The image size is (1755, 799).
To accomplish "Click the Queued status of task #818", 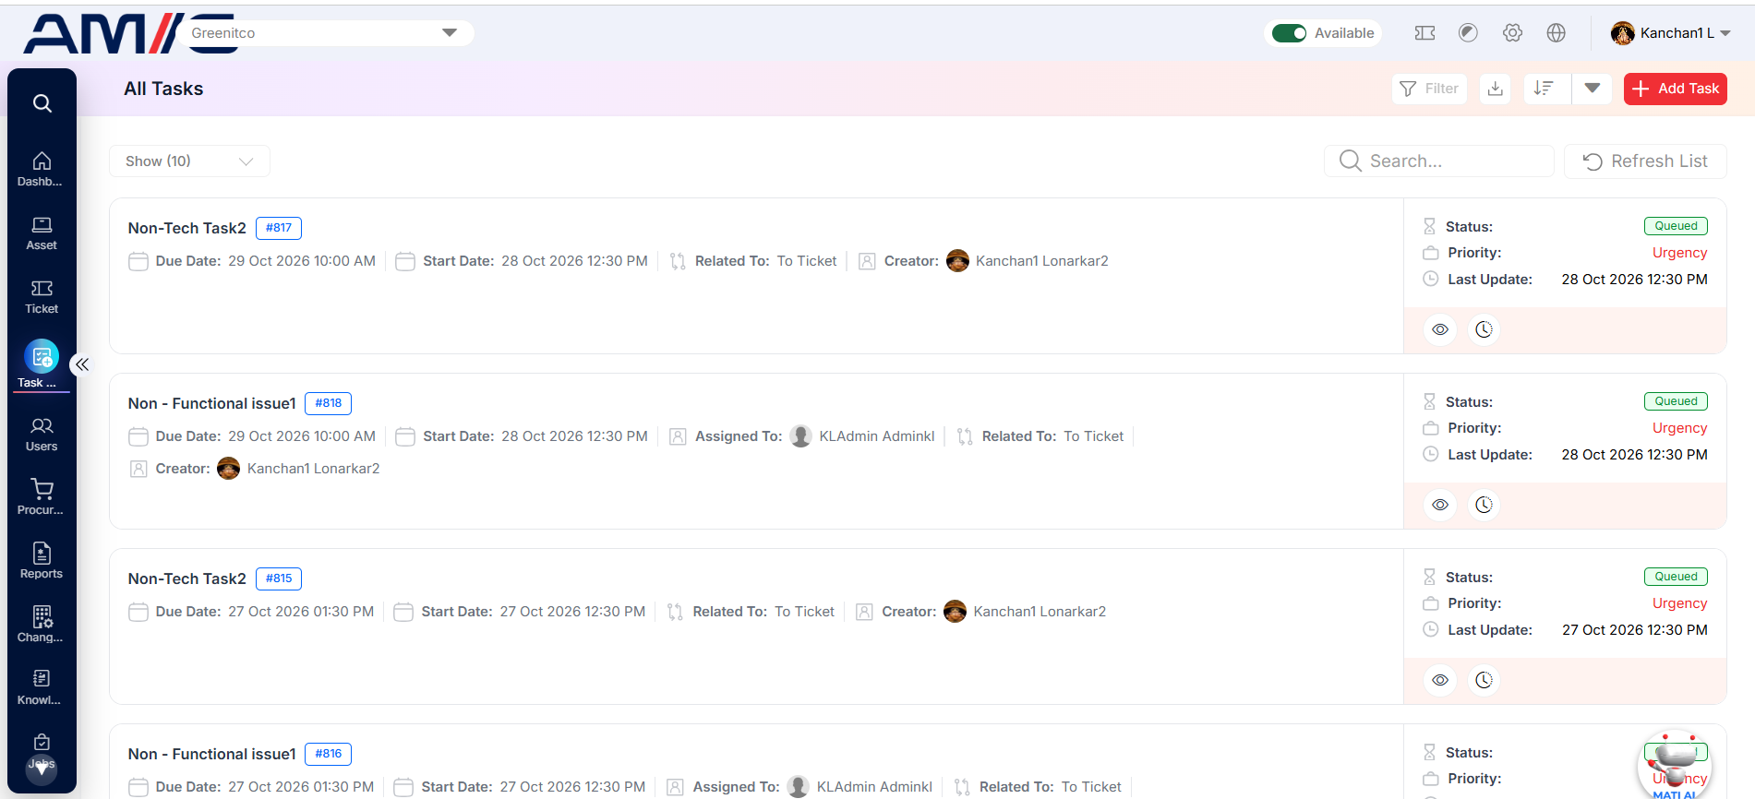I will [x=1676, y=401].
